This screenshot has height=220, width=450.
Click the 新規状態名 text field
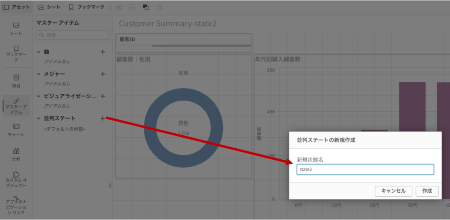pos(365,169)
